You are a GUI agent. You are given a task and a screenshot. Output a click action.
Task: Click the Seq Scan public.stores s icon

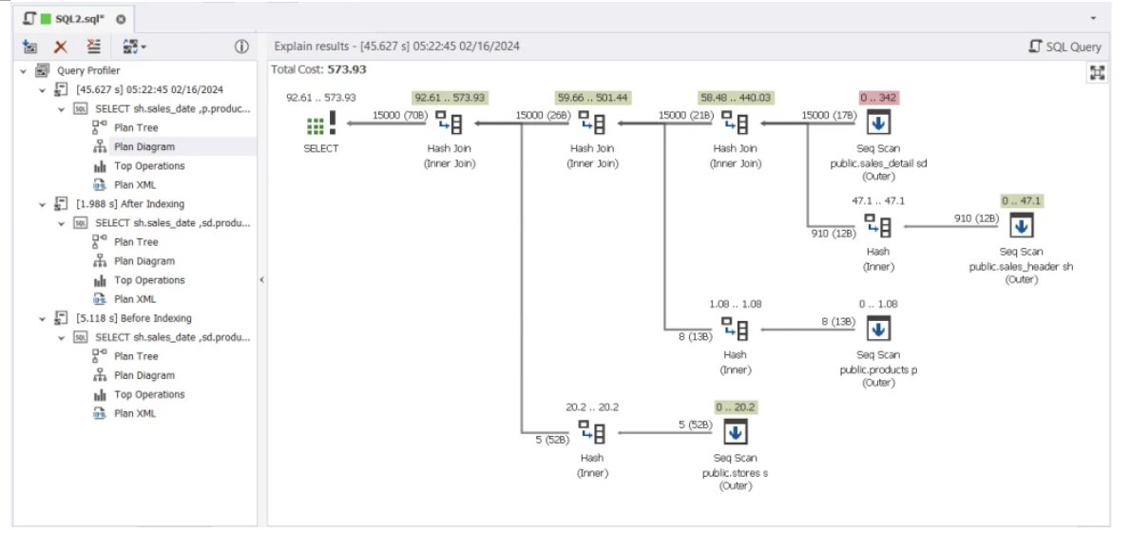[735, 432]
